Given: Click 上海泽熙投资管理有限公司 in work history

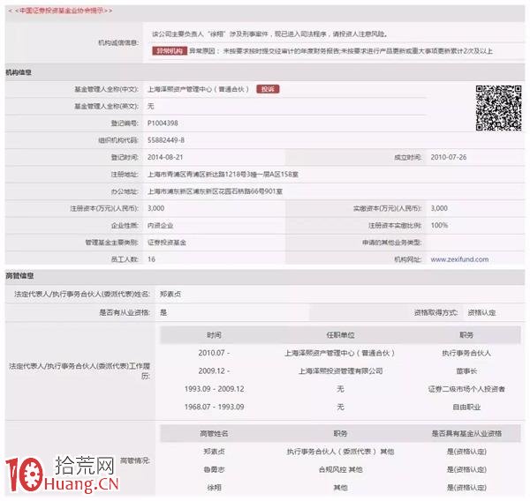Looking at the screenshot, I should coord(340,371).
